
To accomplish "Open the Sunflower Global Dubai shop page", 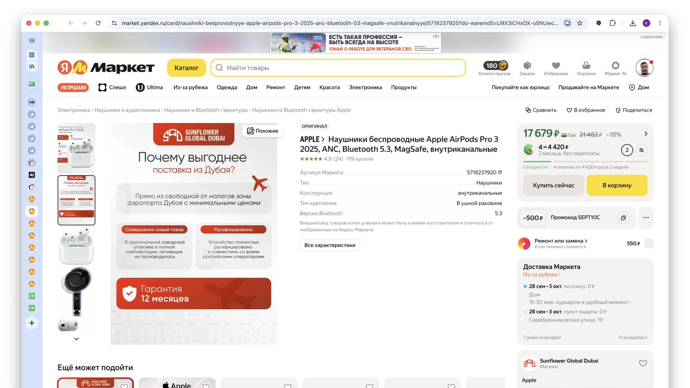I will [x=569, y=361].
